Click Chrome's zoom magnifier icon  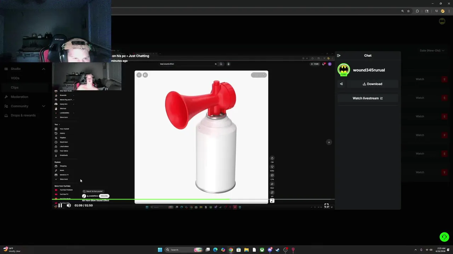click(402, 11)
